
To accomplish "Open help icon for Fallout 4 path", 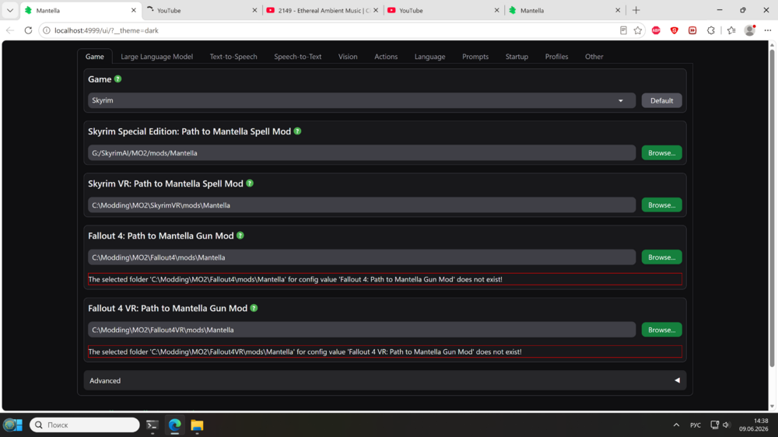I will pos(240,235).
